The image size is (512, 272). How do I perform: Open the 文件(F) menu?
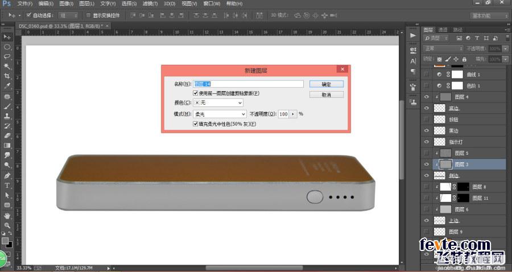tap(25, 4)
